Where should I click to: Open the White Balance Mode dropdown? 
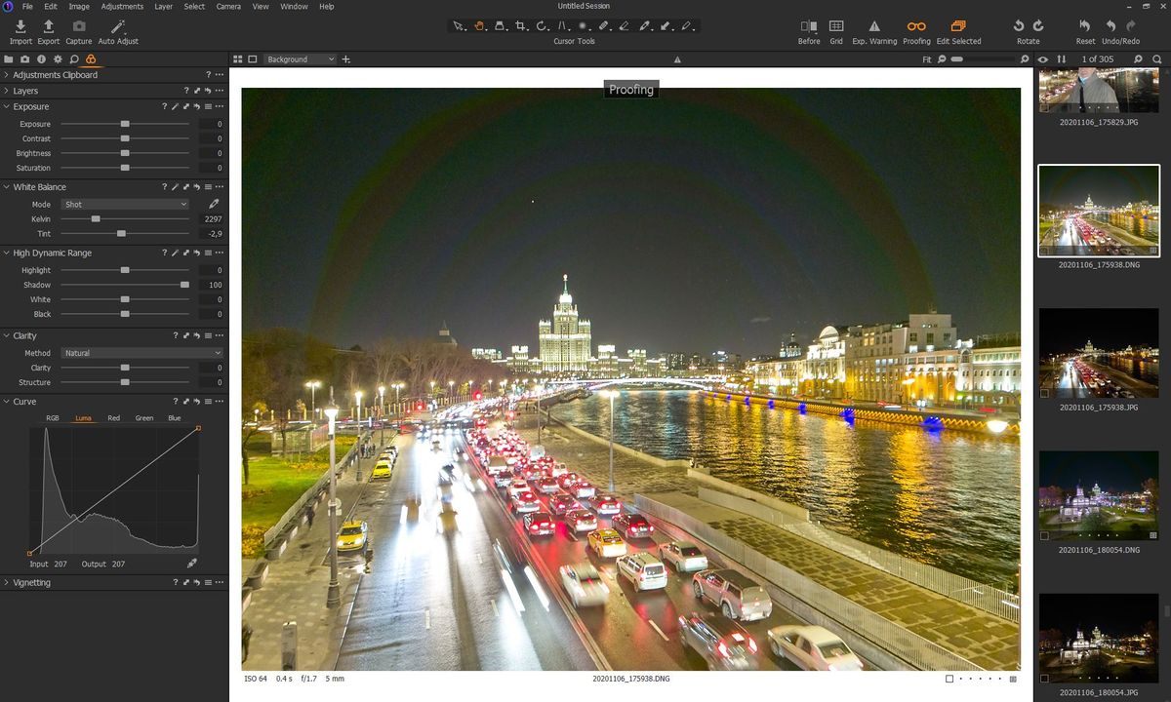125,205
